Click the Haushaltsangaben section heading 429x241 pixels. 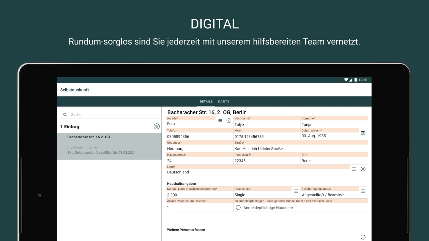182,183
